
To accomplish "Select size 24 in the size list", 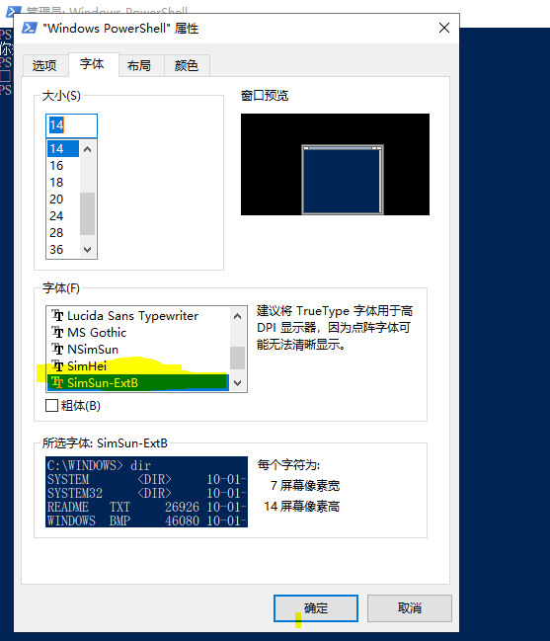I will tap(63, 216).
